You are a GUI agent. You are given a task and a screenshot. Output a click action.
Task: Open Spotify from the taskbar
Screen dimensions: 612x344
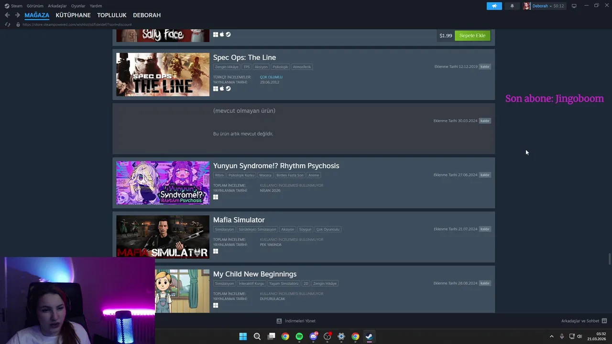click(x=299, y=336)
